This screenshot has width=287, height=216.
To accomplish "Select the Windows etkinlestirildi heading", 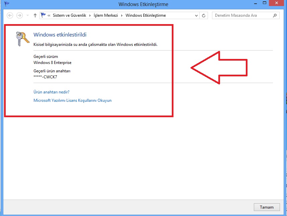I will coord(60,34).
